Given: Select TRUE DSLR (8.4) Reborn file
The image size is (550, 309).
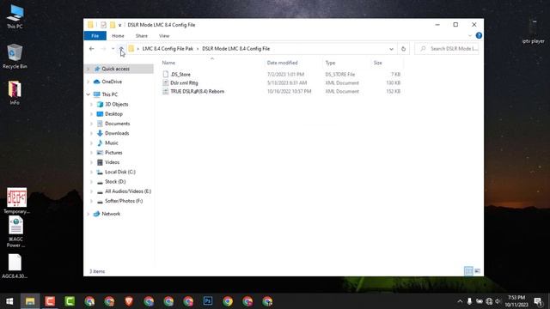Looking at the screenshot, I should point(197,92).
